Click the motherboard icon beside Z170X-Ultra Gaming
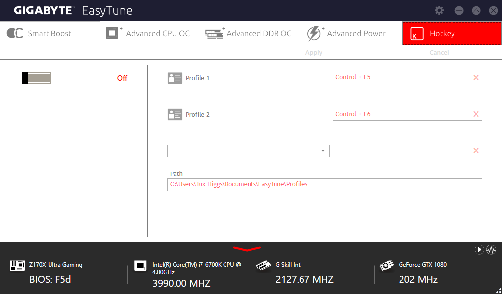The width and height of the screenshot is (502, 294). [17, 265]
